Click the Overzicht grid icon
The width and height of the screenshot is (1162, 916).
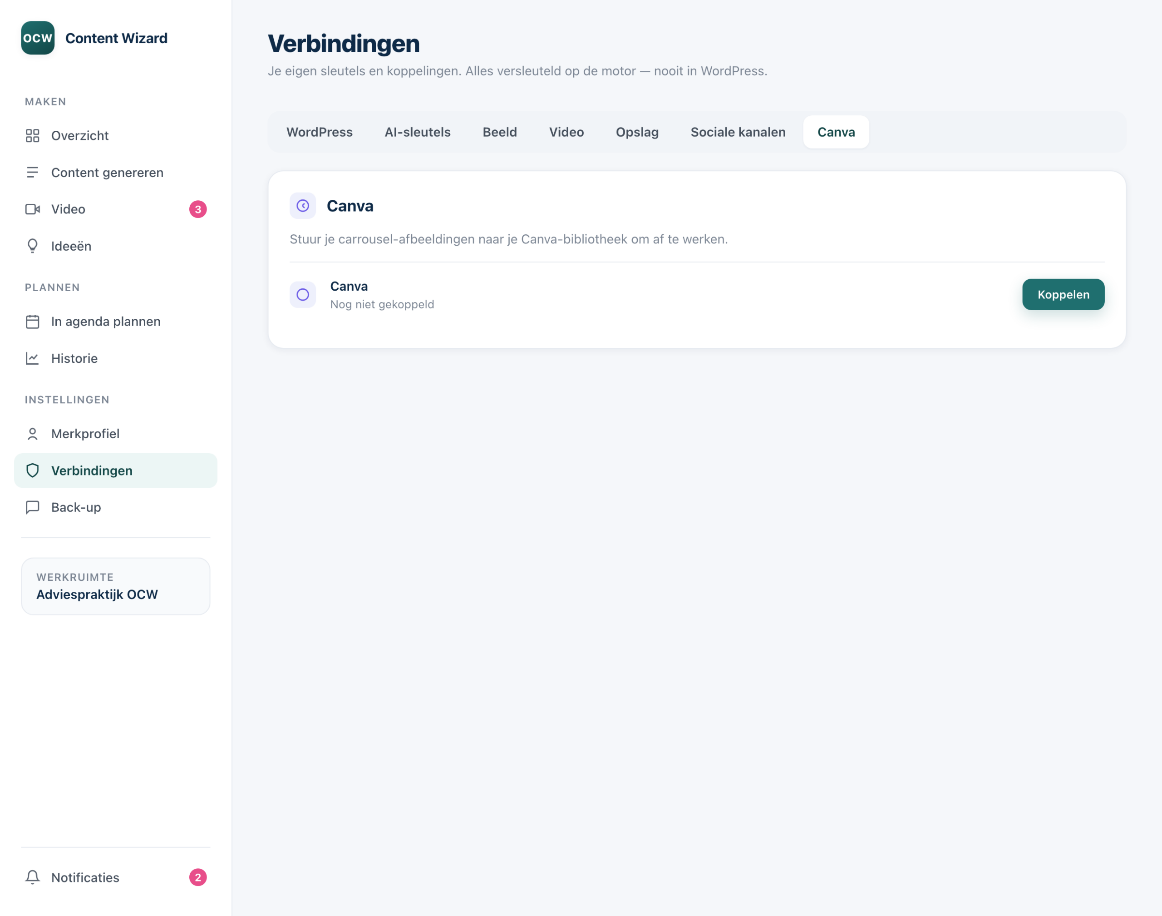point(33,136)
